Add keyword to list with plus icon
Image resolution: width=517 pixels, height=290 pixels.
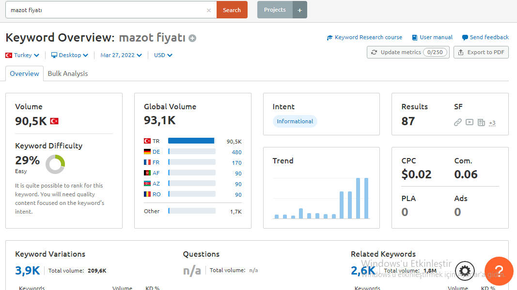(192, 38)
